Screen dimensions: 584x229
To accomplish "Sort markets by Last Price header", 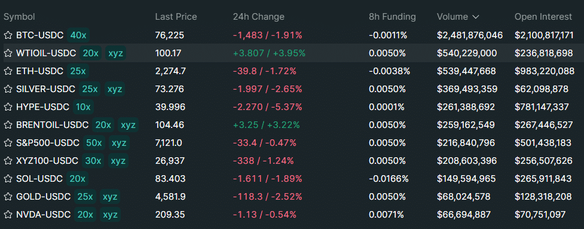I will pos(176,17).
